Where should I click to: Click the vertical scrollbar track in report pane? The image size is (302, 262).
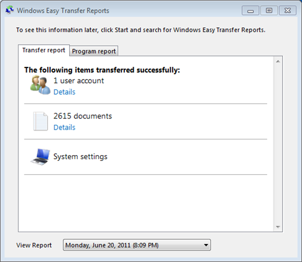point(278,144)
